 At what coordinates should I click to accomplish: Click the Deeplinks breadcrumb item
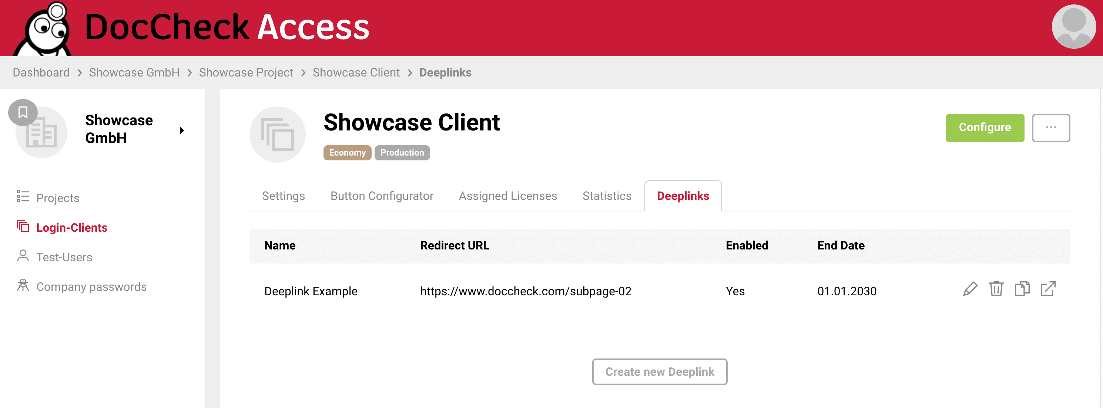(x=445, y=73)
